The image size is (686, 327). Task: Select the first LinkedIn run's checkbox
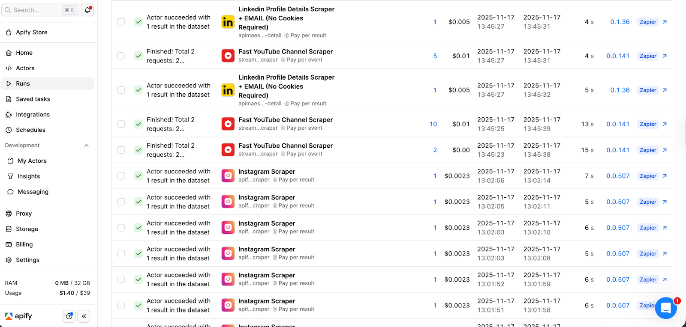[x=121, y=22]
